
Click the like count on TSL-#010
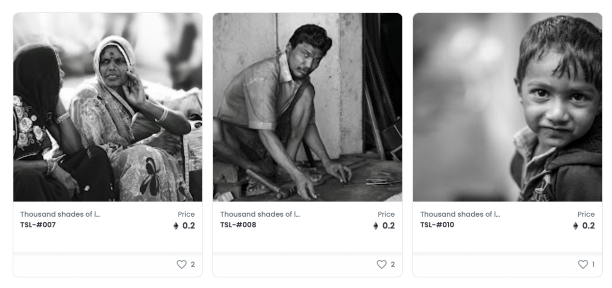tap(593, 265)
